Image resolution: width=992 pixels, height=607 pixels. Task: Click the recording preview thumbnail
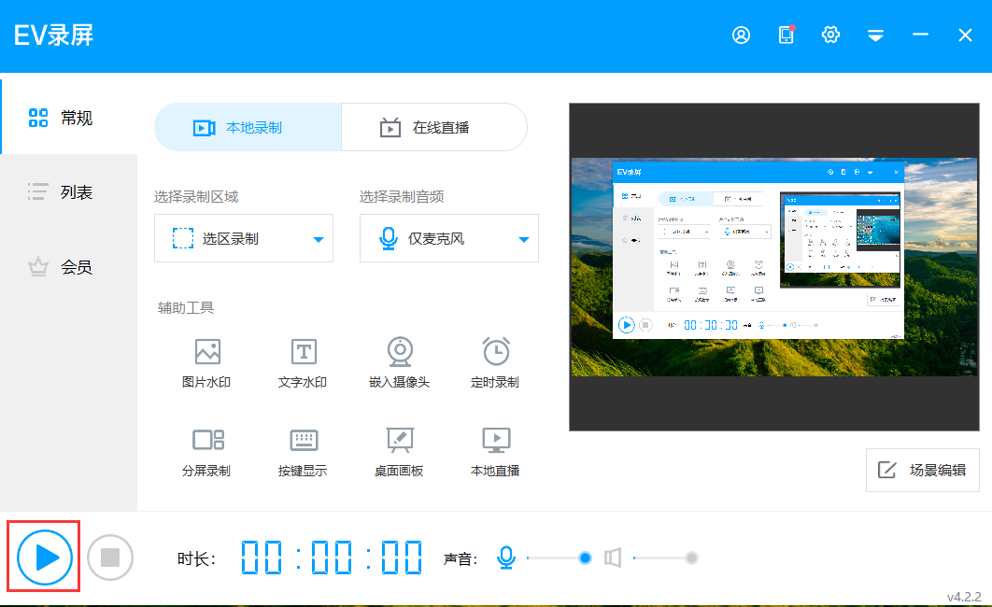[774, 267]
